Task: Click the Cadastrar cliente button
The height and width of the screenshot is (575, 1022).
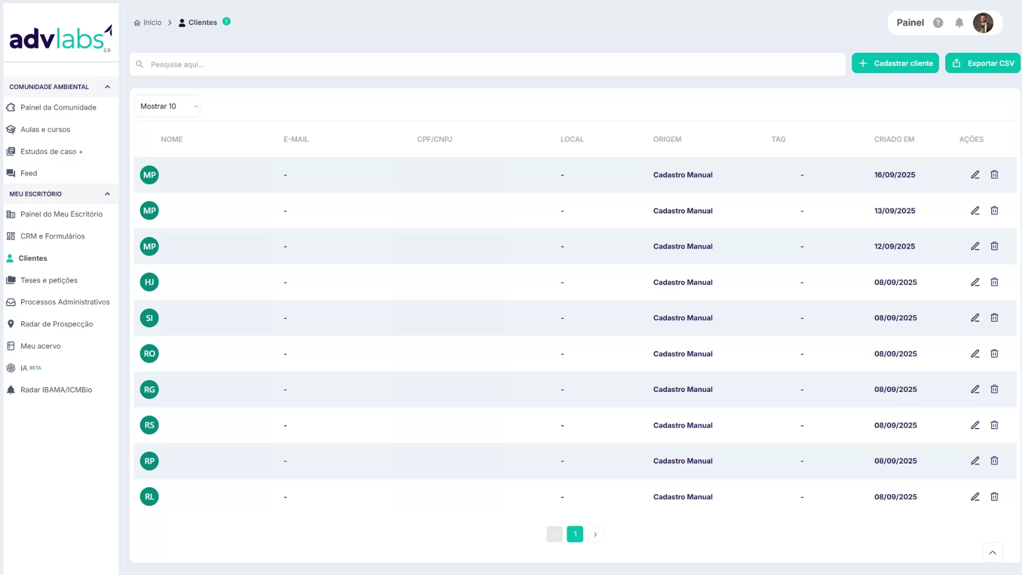Action: pyautogui.click(x=895, y=63)
